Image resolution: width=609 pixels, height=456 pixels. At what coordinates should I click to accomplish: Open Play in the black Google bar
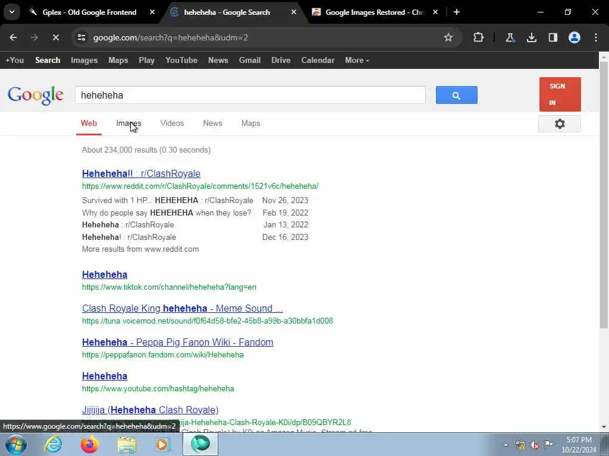click(146, 61)
